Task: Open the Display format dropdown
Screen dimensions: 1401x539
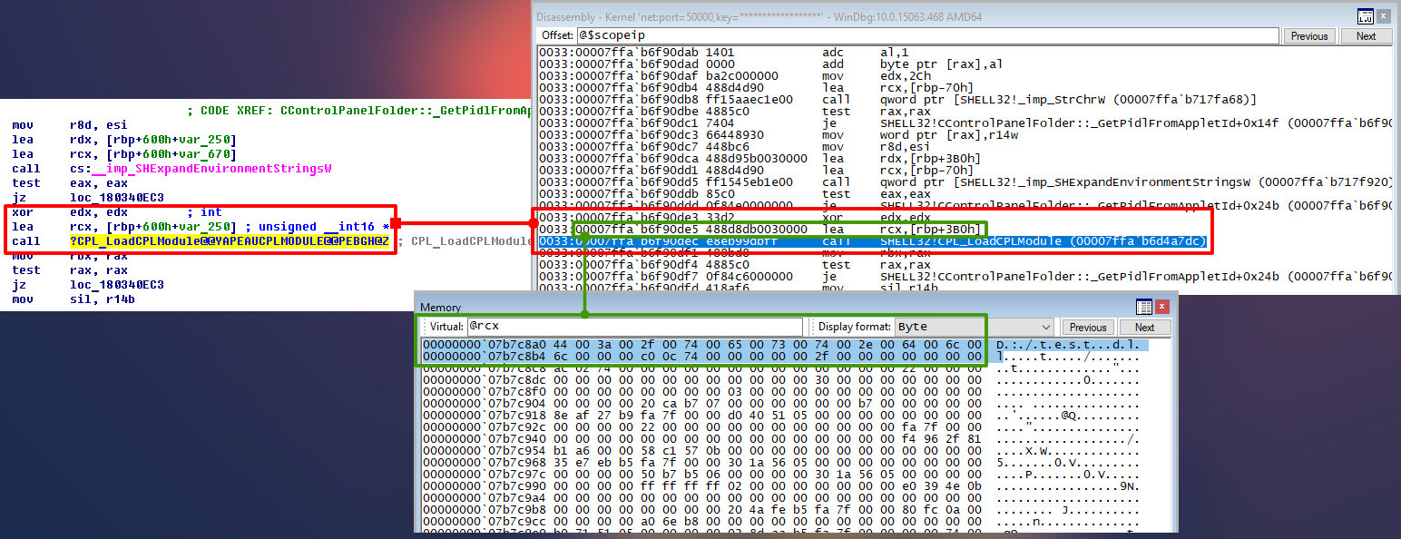Action: click(x=1045, y=327)
